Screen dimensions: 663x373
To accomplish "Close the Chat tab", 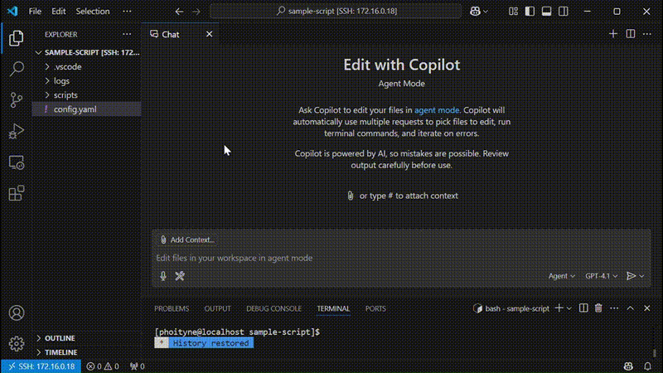I will 210,34.
